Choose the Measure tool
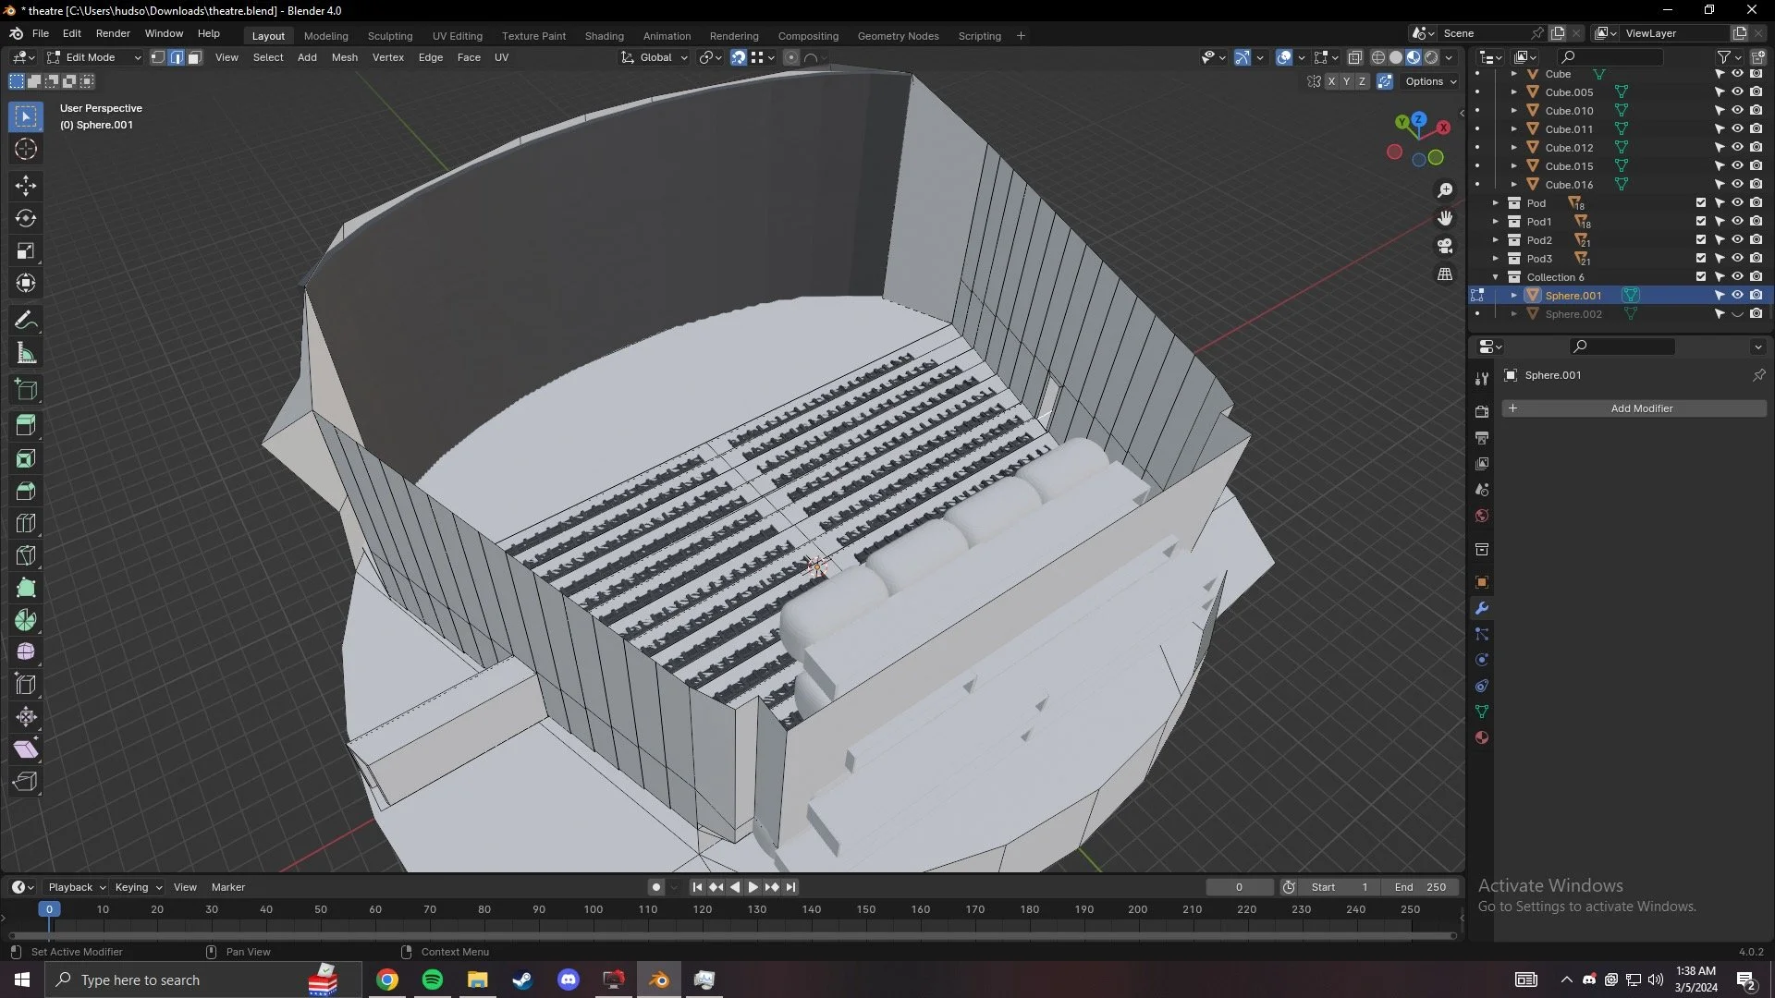 [x=26, y=353]
